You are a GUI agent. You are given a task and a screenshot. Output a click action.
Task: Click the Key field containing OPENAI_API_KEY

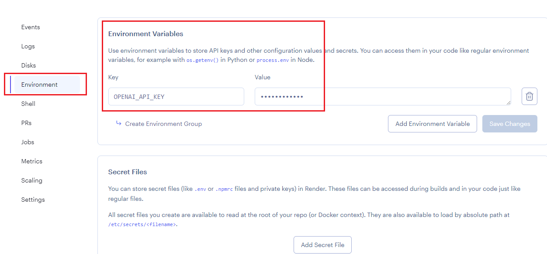pyautogui.click(x=176, y=96)
